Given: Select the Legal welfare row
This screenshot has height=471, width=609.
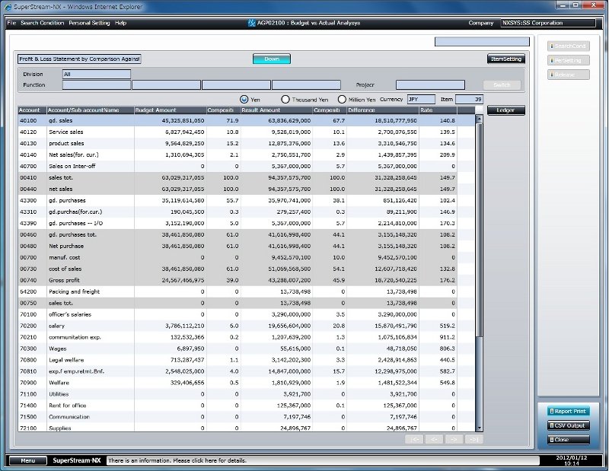Looking at the screenshot, I should coord(246,360).
